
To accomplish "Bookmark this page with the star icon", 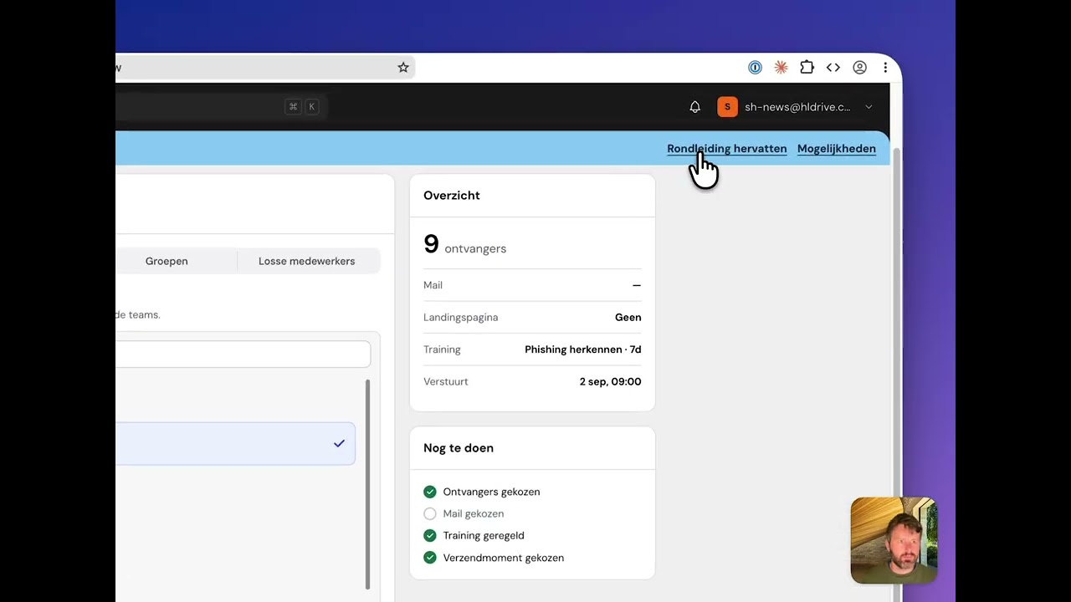I will coord(403,68).
